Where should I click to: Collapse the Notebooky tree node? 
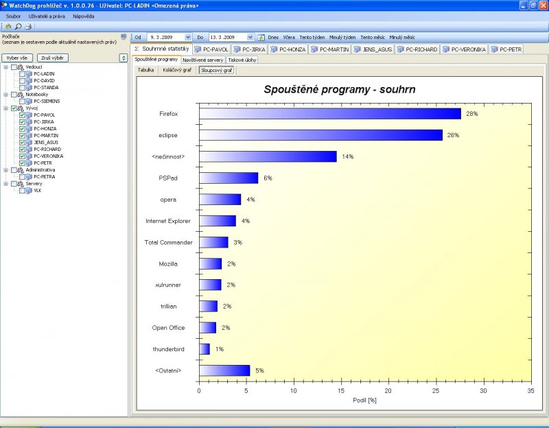tap(6, 95)
